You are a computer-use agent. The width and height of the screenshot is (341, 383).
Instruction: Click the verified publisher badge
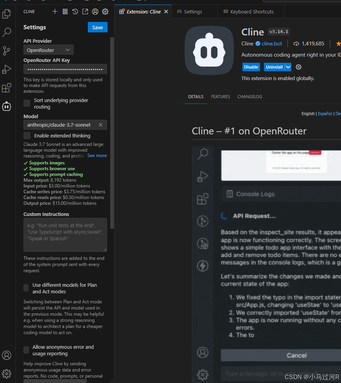(x=258, y=44)
